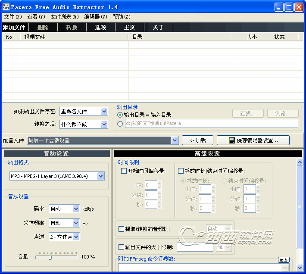Image resolution: width=306 pixels, height=274 pixels.
Task: Click the 音量 volume slider handle
Action: (x=50, y=257)
